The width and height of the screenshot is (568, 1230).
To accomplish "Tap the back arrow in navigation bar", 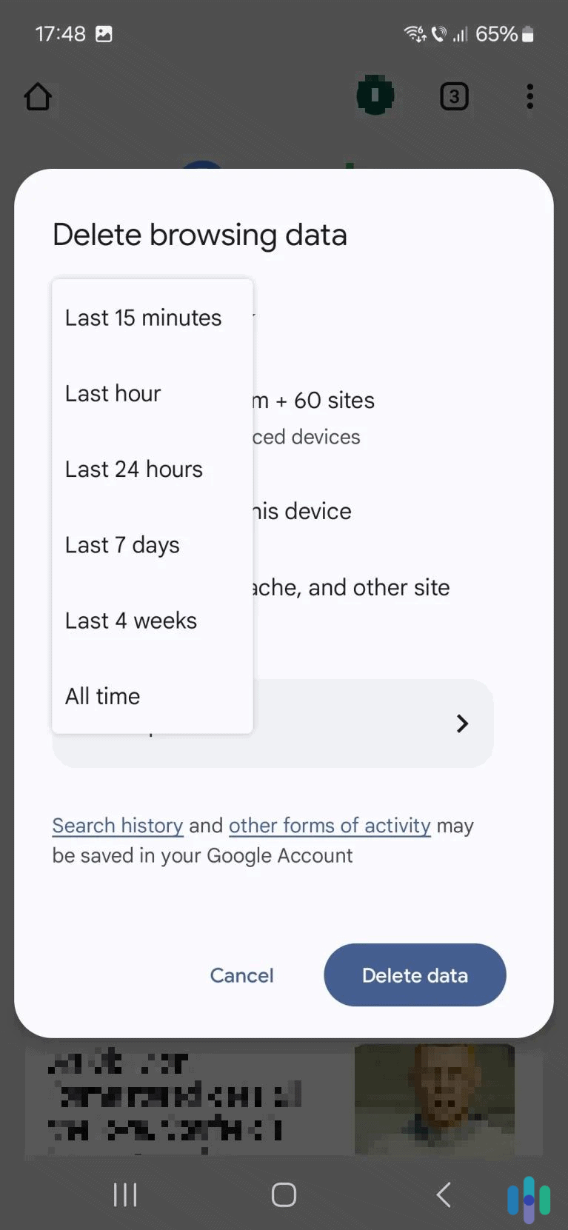I will click(443, 1194).
